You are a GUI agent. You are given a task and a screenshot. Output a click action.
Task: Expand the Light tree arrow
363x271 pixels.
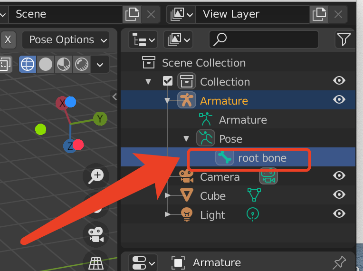pyautogui.click(x=168, y=214)
